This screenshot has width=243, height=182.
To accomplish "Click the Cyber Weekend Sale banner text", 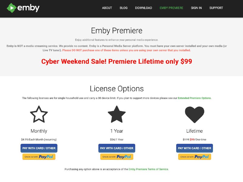I will coord(122,62).
